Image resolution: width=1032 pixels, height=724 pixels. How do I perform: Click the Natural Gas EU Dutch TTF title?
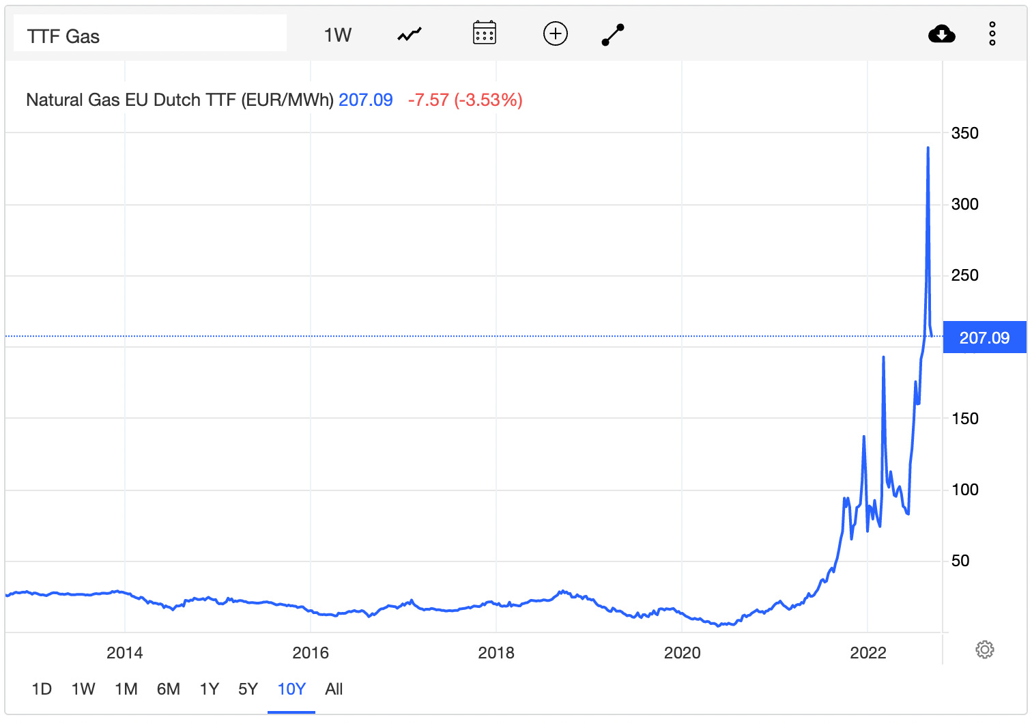pyautogui.click(x=180, y=100)
